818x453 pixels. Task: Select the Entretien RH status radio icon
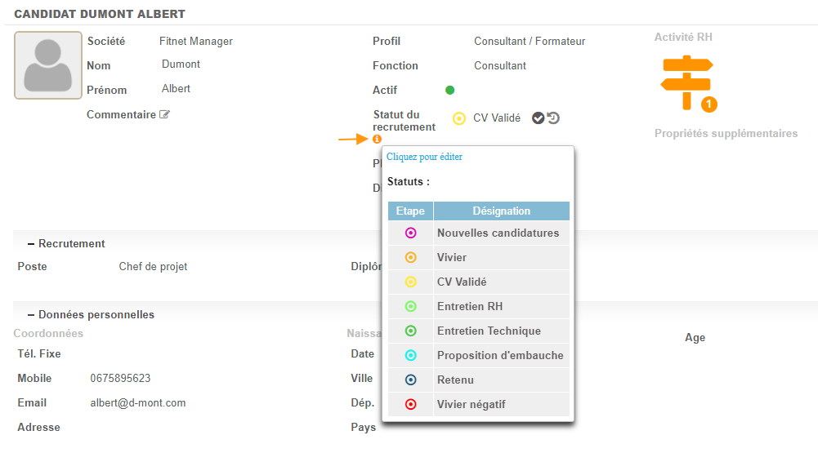click(410, 307)
